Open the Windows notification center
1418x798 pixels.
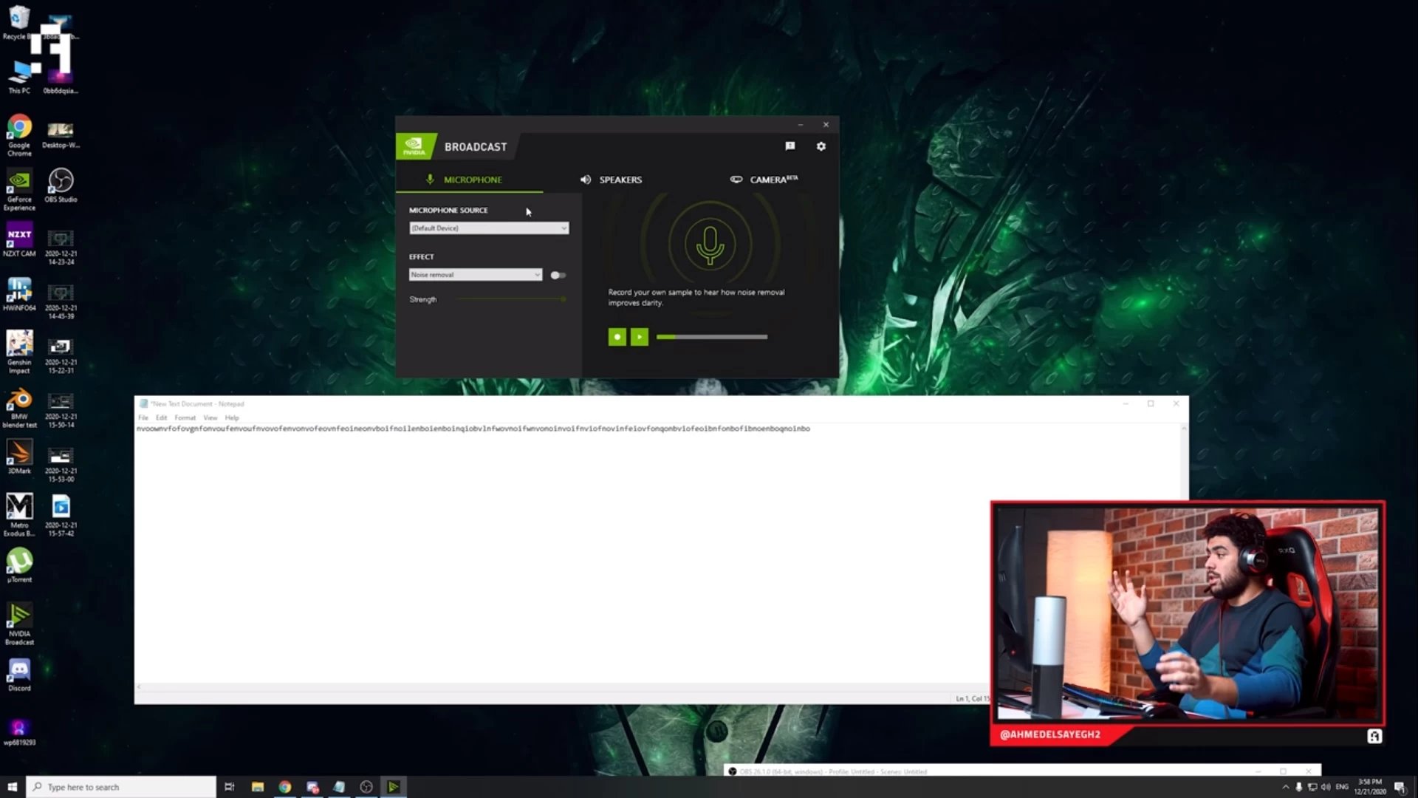(1400, 787)
